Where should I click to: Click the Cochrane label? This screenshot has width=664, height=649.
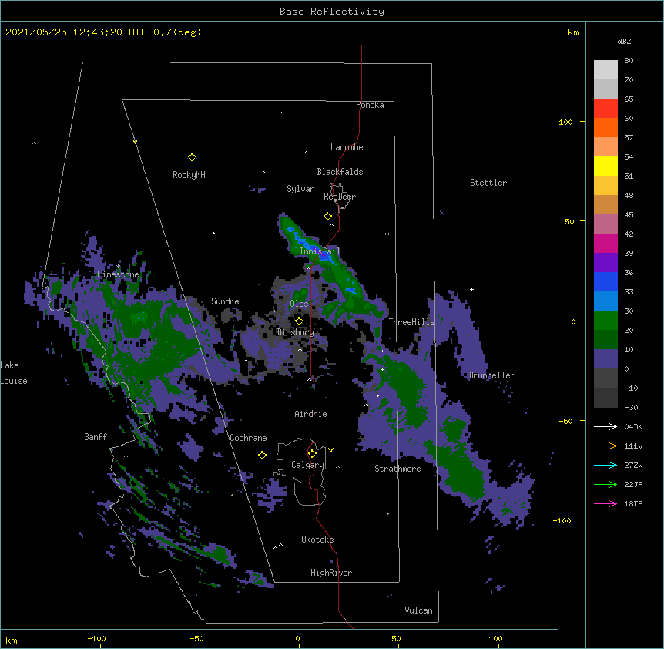248,438
